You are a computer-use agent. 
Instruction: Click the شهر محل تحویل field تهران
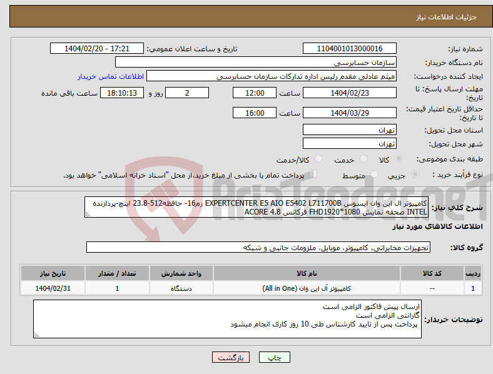pos(349,144)
